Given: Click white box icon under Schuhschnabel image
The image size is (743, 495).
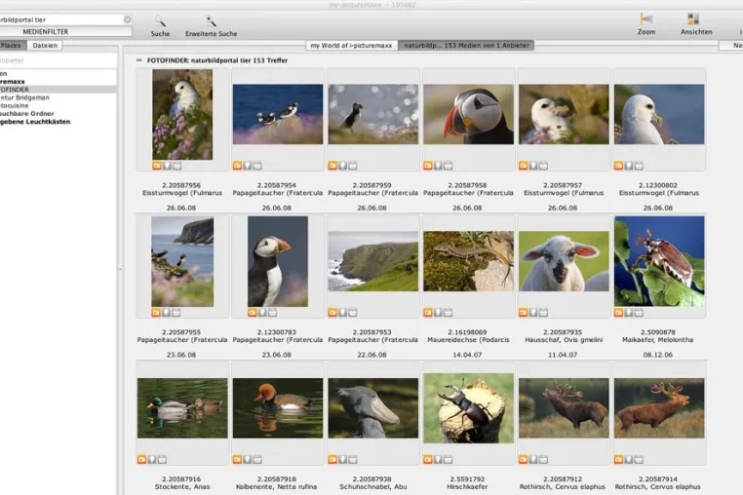Looking at the screenshot, I should (x=353, y=459).
